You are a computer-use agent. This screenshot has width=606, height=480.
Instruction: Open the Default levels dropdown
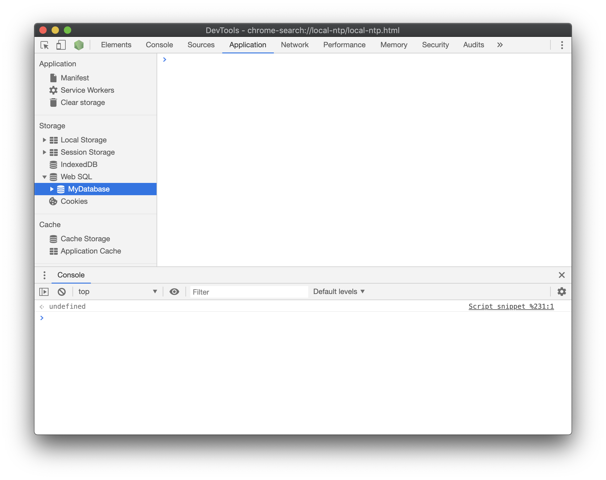339,292
